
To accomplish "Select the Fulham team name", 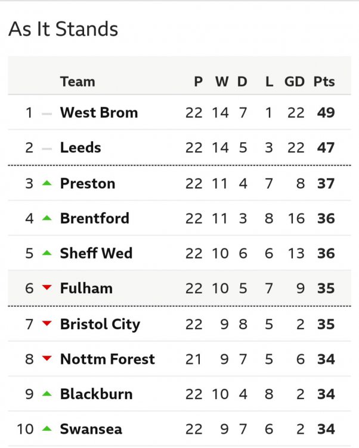I will pos(86,289).
